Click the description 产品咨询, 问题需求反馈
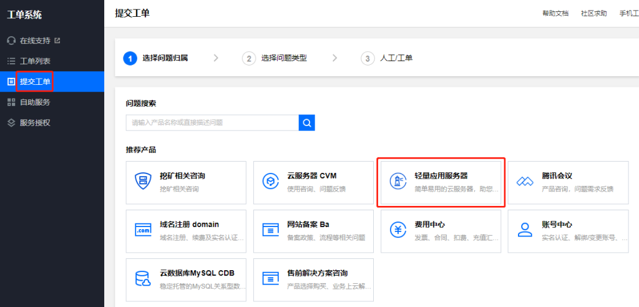The width and height of the screenshot is (639, 307). coord(577,189)
